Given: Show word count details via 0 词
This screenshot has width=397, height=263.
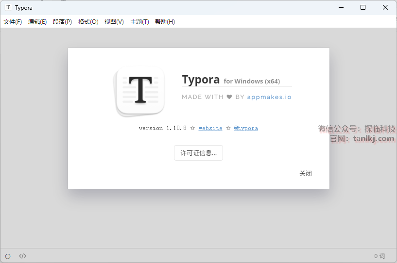Looking at the screenshot, I should coord(379,256).
